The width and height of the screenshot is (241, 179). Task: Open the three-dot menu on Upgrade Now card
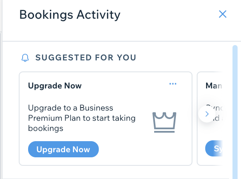tap(173, 84)
